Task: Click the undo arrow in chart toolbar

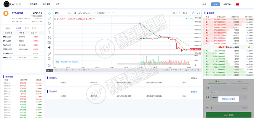Action: tap(109, 13)
